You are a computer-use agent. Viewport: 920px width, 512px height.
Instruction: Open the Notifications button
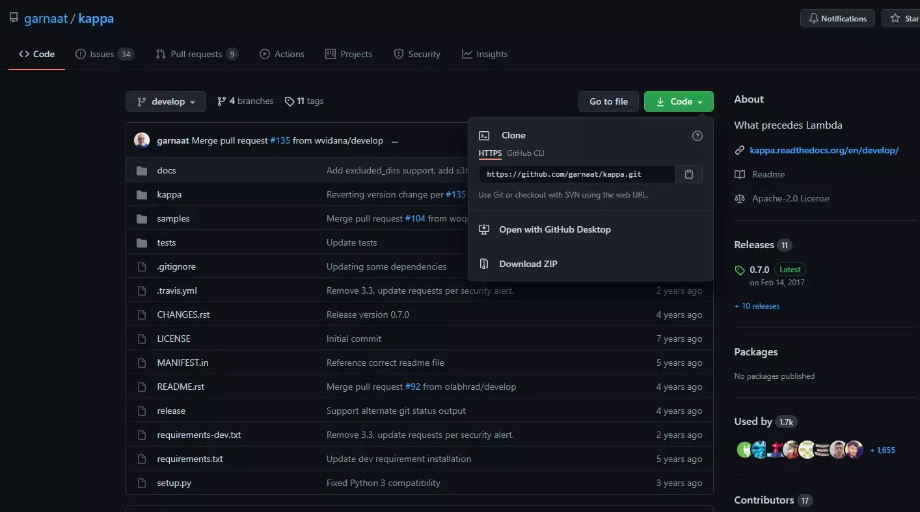pyautogui.click(x=837, y=18)
